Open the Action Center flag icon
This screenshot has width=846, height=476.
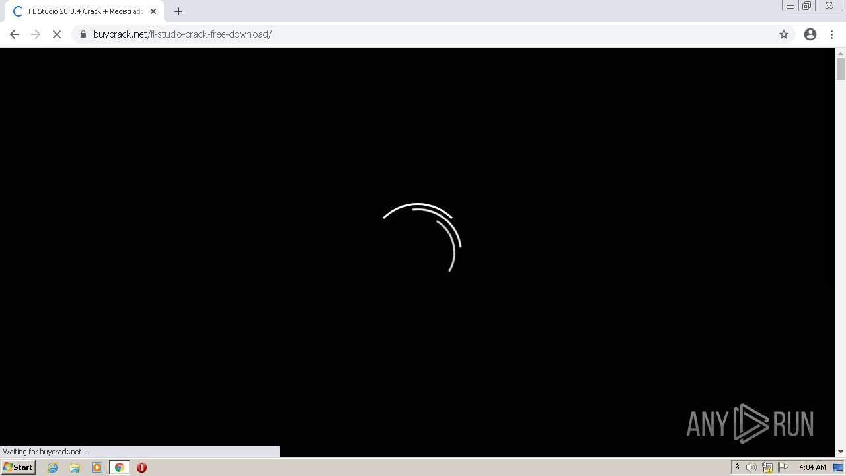783,467
